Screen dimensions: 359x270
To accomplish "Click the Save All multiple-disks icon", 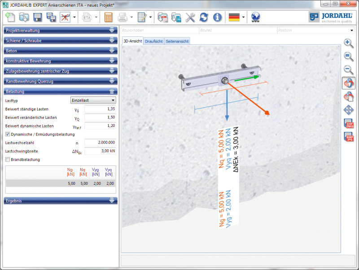I will pyautogui.click(x=51, y=17).
